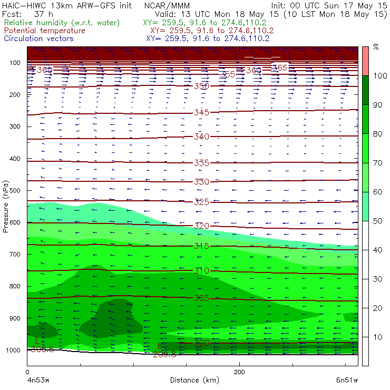Image resolution: width=390 pixels, height=390 pixels.
Task: Click the '340' contour label
Action: pyautogui.click(x=202, y=136)
